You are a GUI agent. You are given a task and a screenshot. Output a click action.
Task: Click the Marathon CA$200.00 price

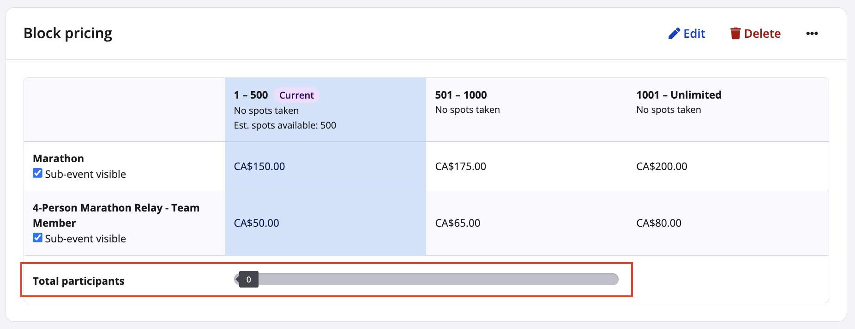[x=661, y=166]
